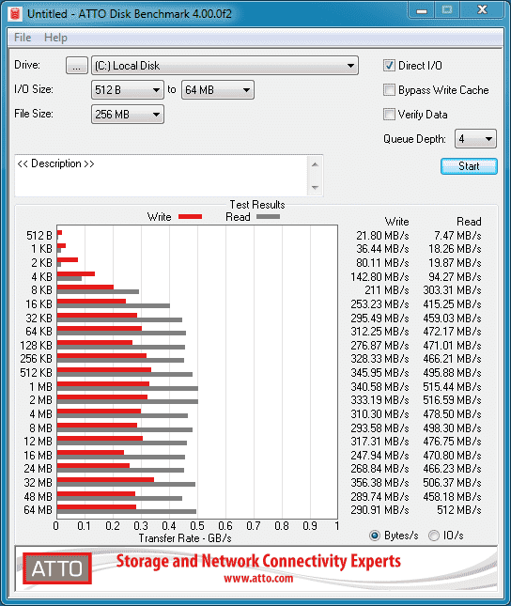
Task: Click the 1 MB row label
Action: pos(40,386)
